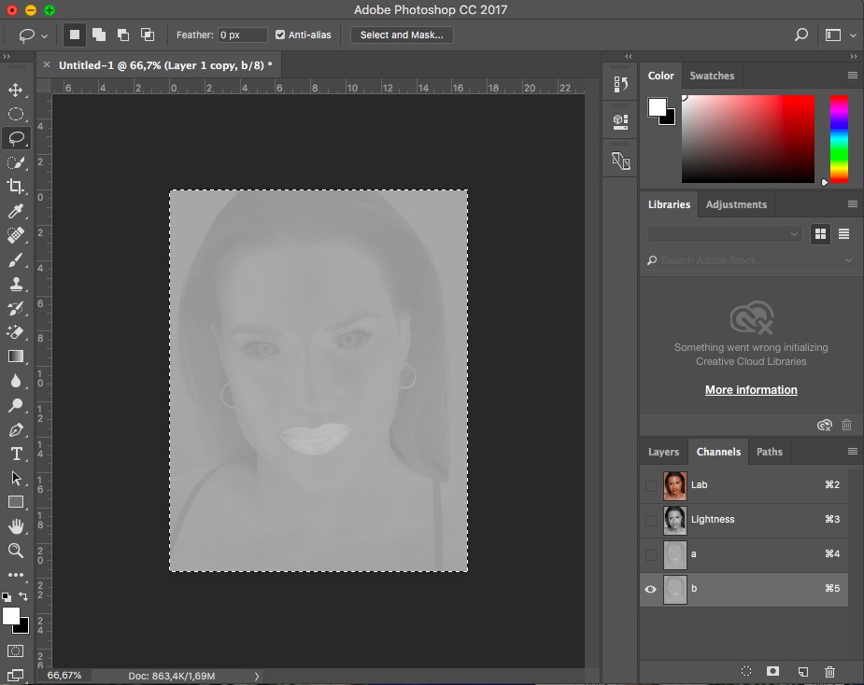
Task: Change the screen mode
Action: coord(16,675)
